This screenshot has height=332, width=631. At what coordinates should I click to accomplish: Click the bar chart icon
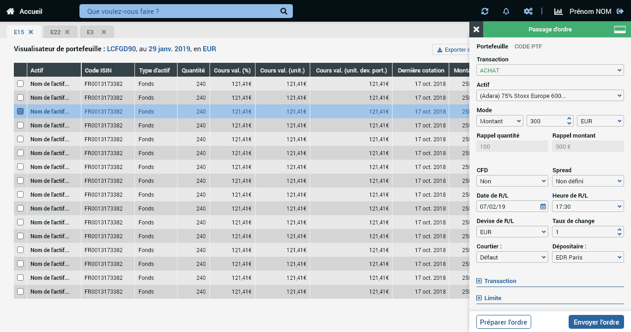tap(558, 11)
